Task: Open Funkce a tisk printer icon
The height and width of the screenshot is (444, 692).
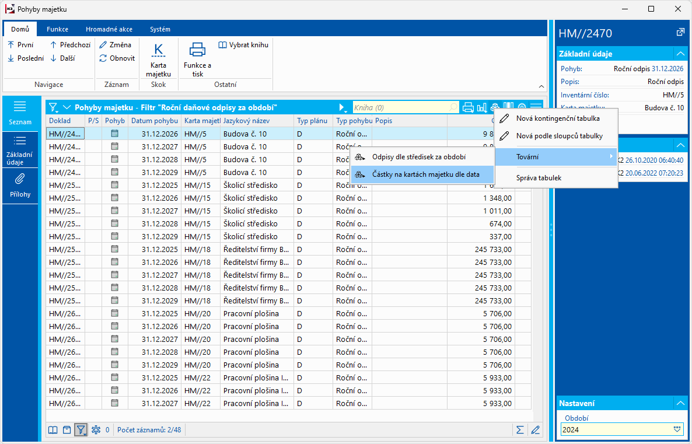Action: (197, 50)
